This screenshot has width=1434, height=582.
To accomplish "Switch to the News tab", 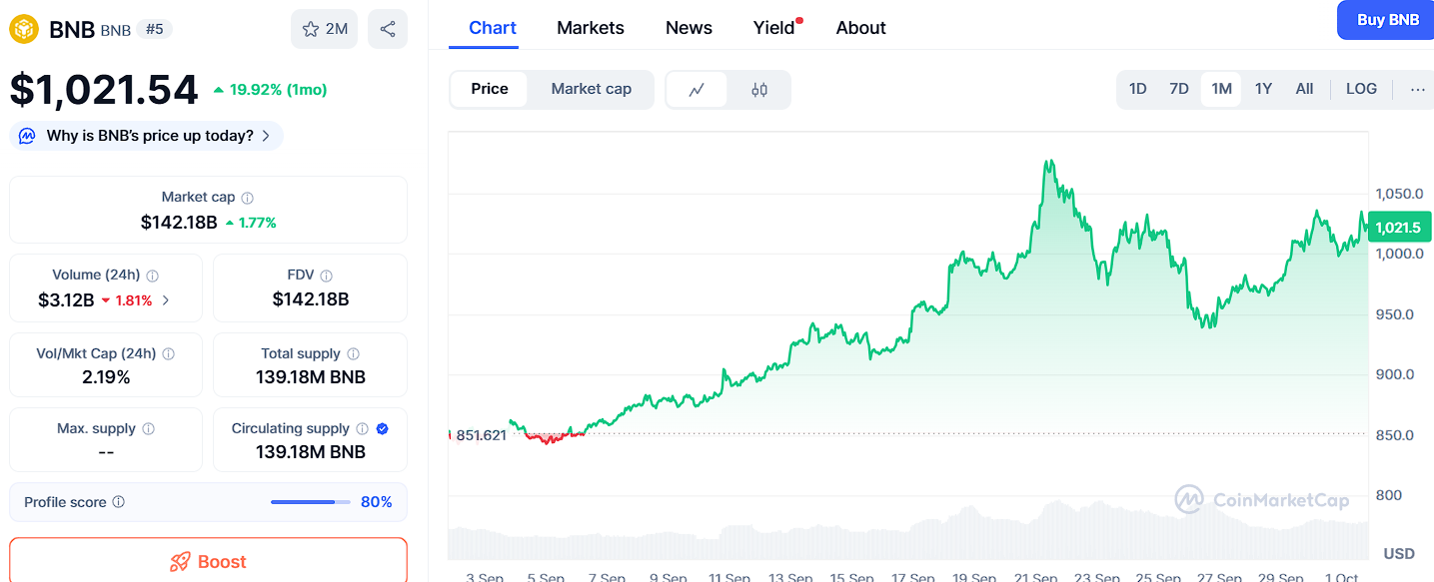I will [x=689, y=28].
